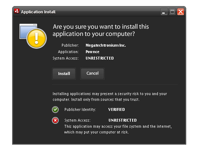Click the UNRESTRICTED value below Pownce
Screen dimensions: 198x155
point(100,58)
